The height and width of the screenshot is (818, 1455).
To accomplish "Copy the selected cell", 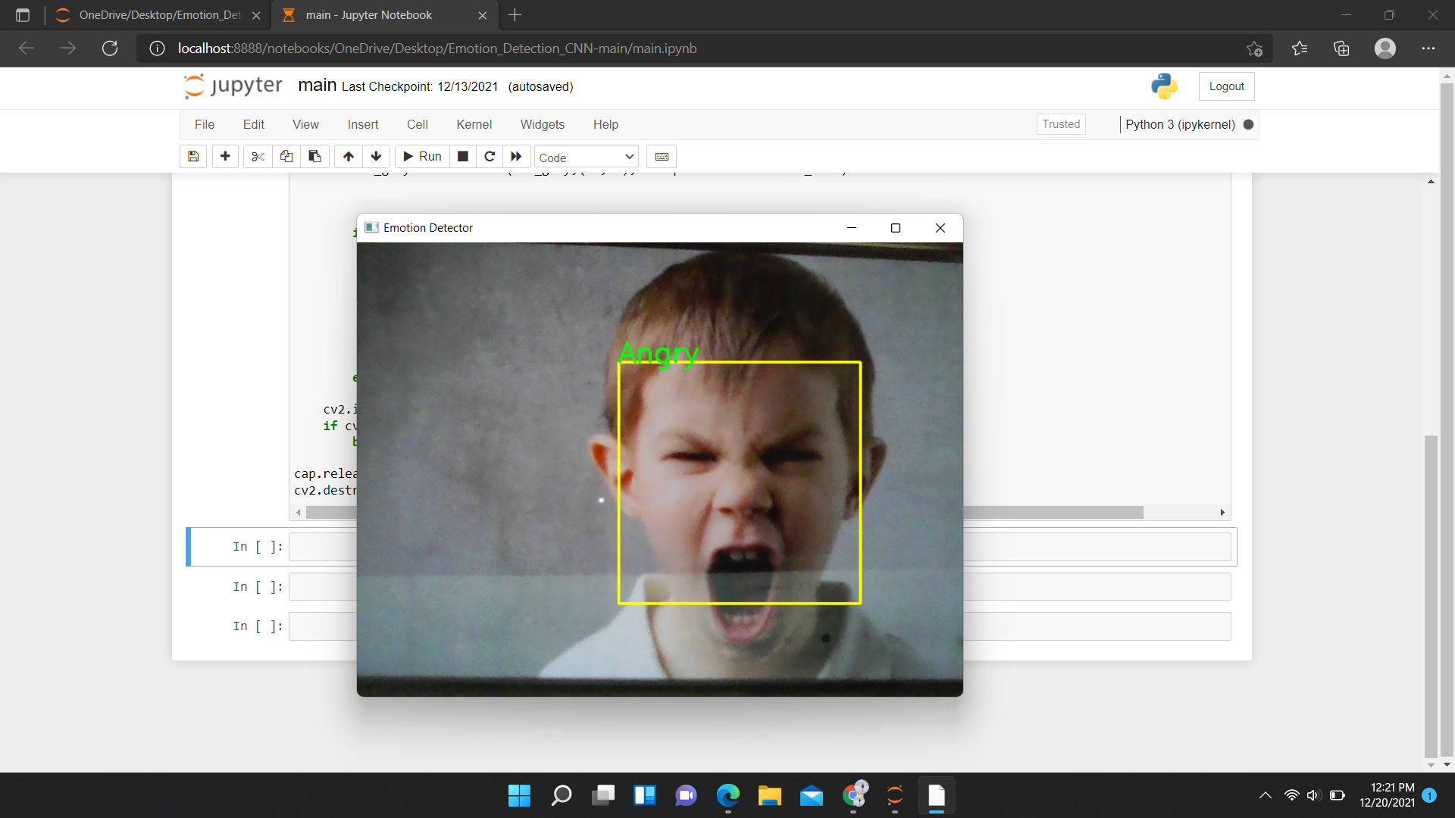I will coord(286,156).
